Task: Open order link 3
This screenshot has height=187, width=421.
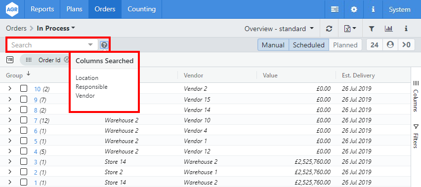Action: coord(36,162)
